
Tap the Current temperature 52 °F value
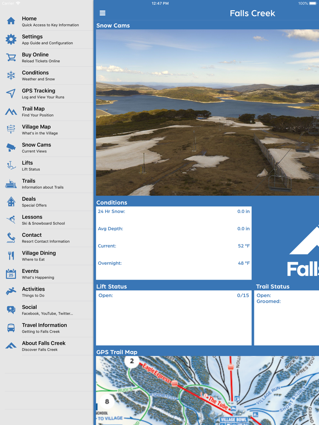point(244,246)
